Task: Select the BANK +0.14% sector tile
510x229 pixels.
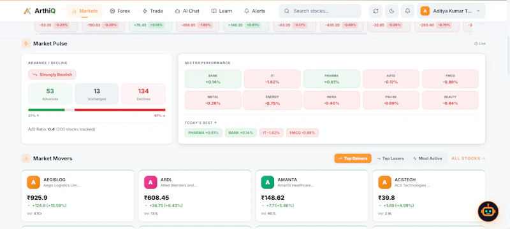Action: [213, 79]
